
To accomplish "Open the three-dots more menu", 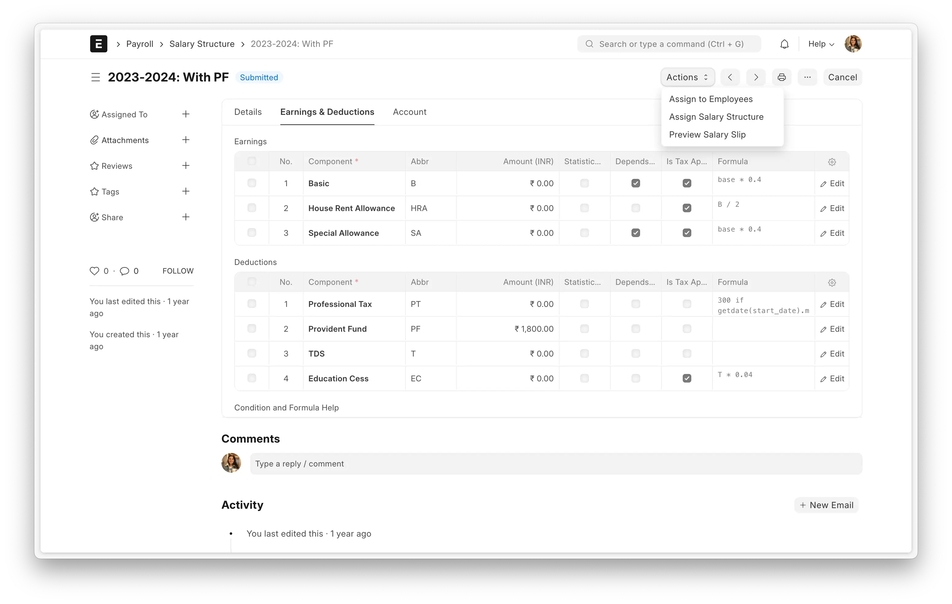I will coord(807,77).
